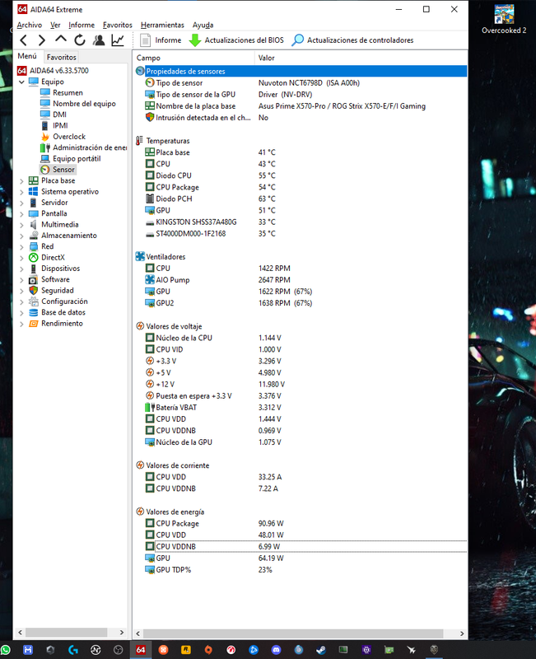Open Actualizaciones de controladores
The image size is (536, 659).
tap(353, 40)
